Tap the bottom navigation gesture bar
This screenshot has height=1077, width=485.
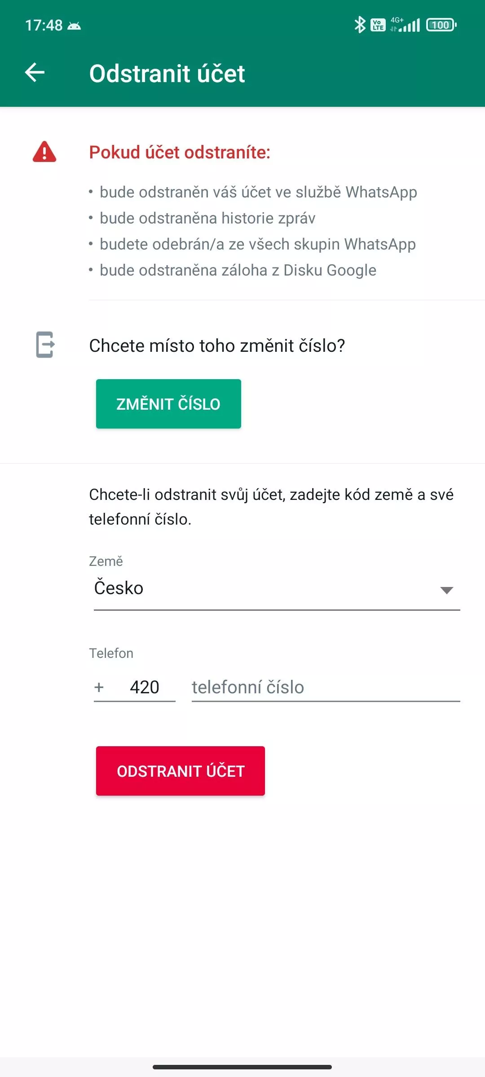(x=242, y=1067)
